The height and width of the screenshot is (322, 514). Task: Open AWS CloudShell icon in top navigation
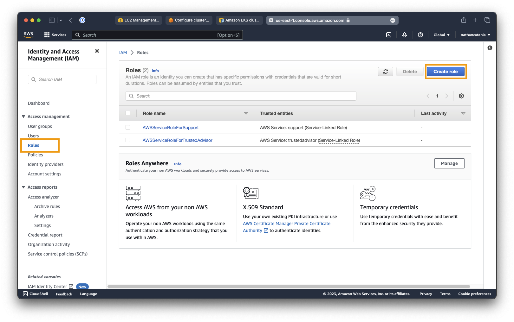388,35
